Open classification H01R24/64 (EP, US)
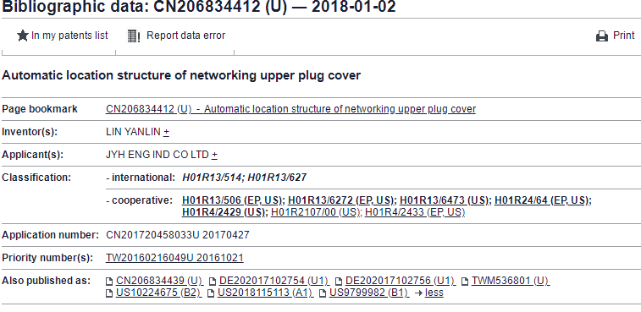This screenshot has width=641, height=312. [542, 200]
